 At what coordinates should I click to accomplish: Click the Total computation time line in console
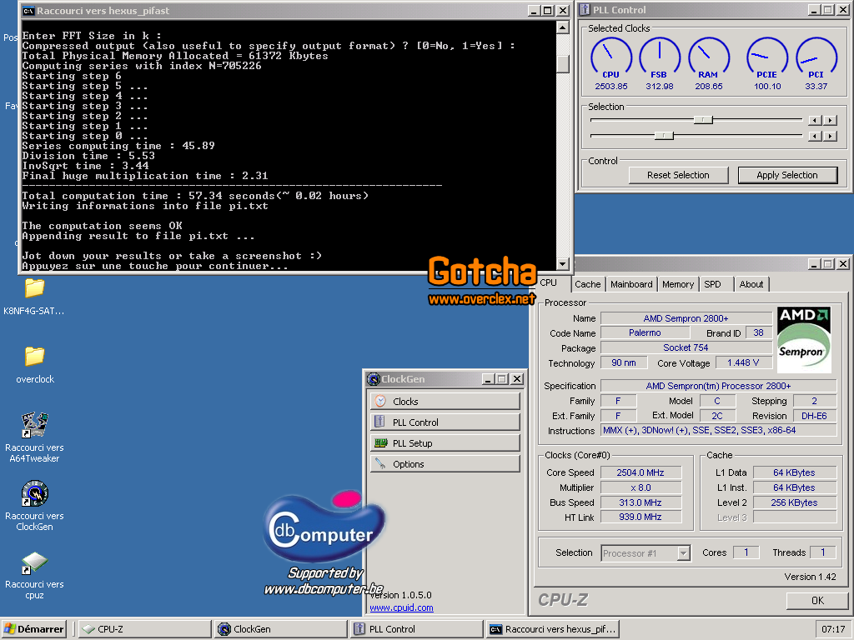coord(195,196)
